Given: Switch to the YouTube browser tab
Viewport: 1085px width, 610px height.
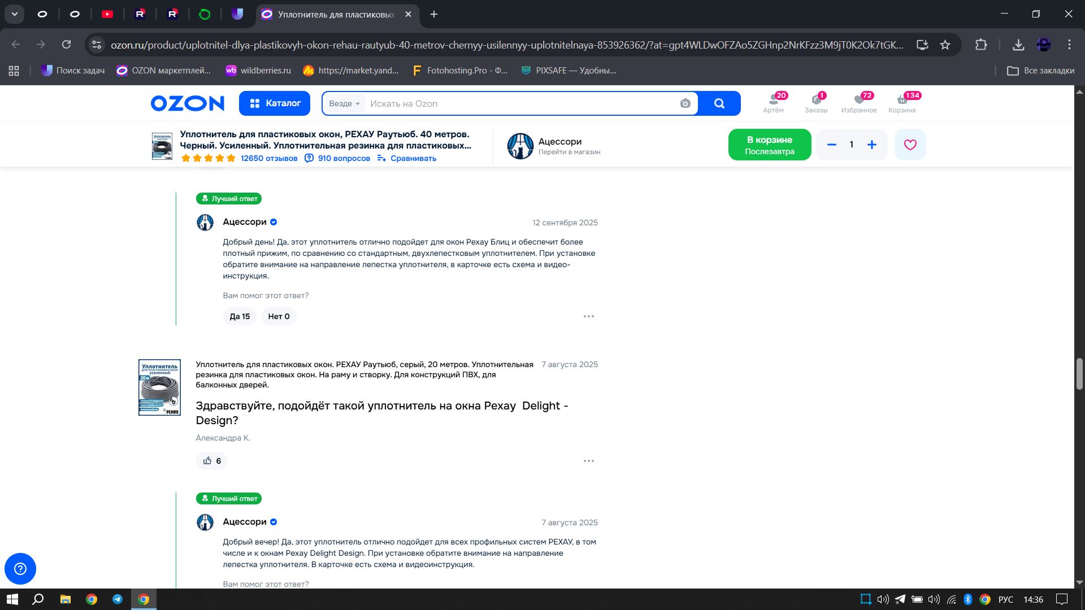Looking at the screenshot, I should [x=107, y=14].
